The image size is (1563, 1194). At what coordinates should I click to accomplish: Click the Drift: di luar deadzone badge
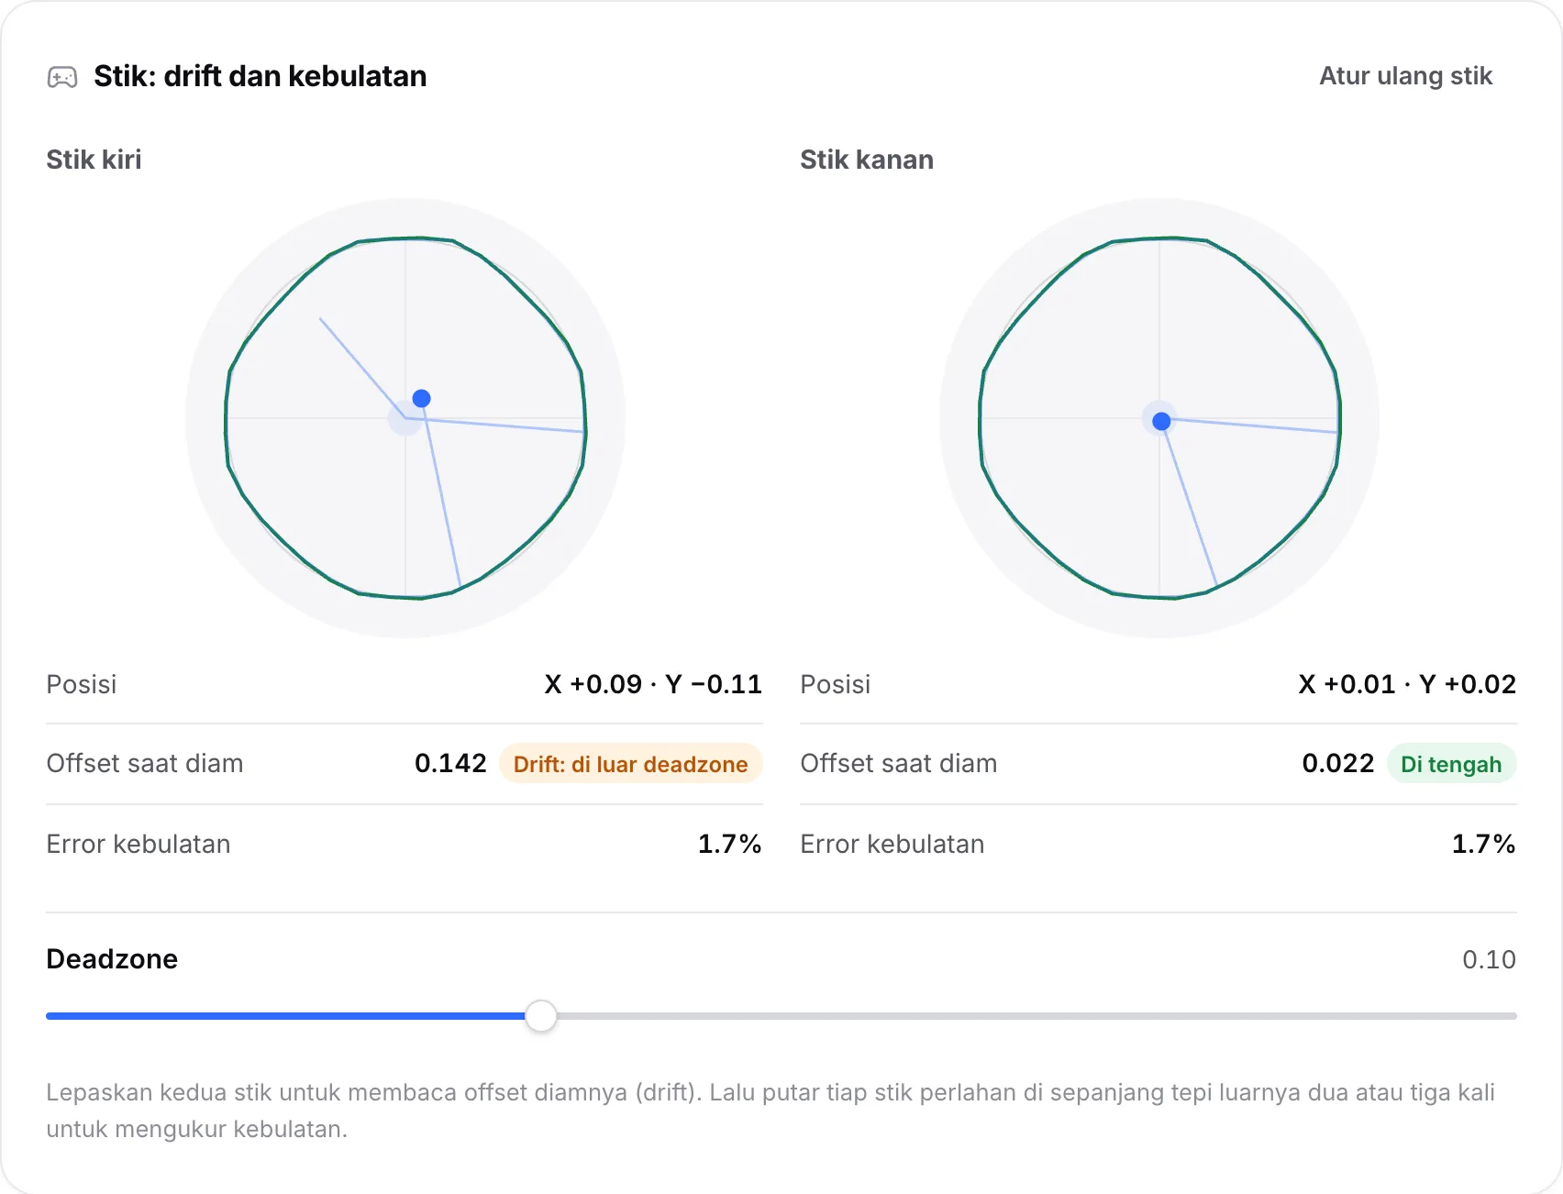(x=631, y=764)
